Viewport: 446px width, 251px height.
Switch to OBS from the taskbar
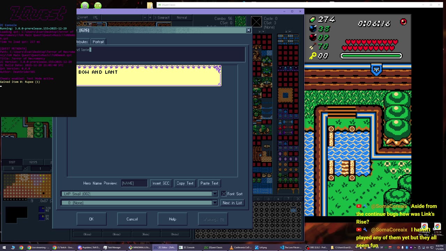[x=316, y=248]
